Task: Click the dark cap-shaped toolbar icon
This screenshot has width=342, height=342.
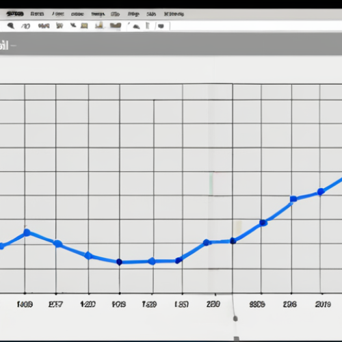Action: [x=136, y=27]
